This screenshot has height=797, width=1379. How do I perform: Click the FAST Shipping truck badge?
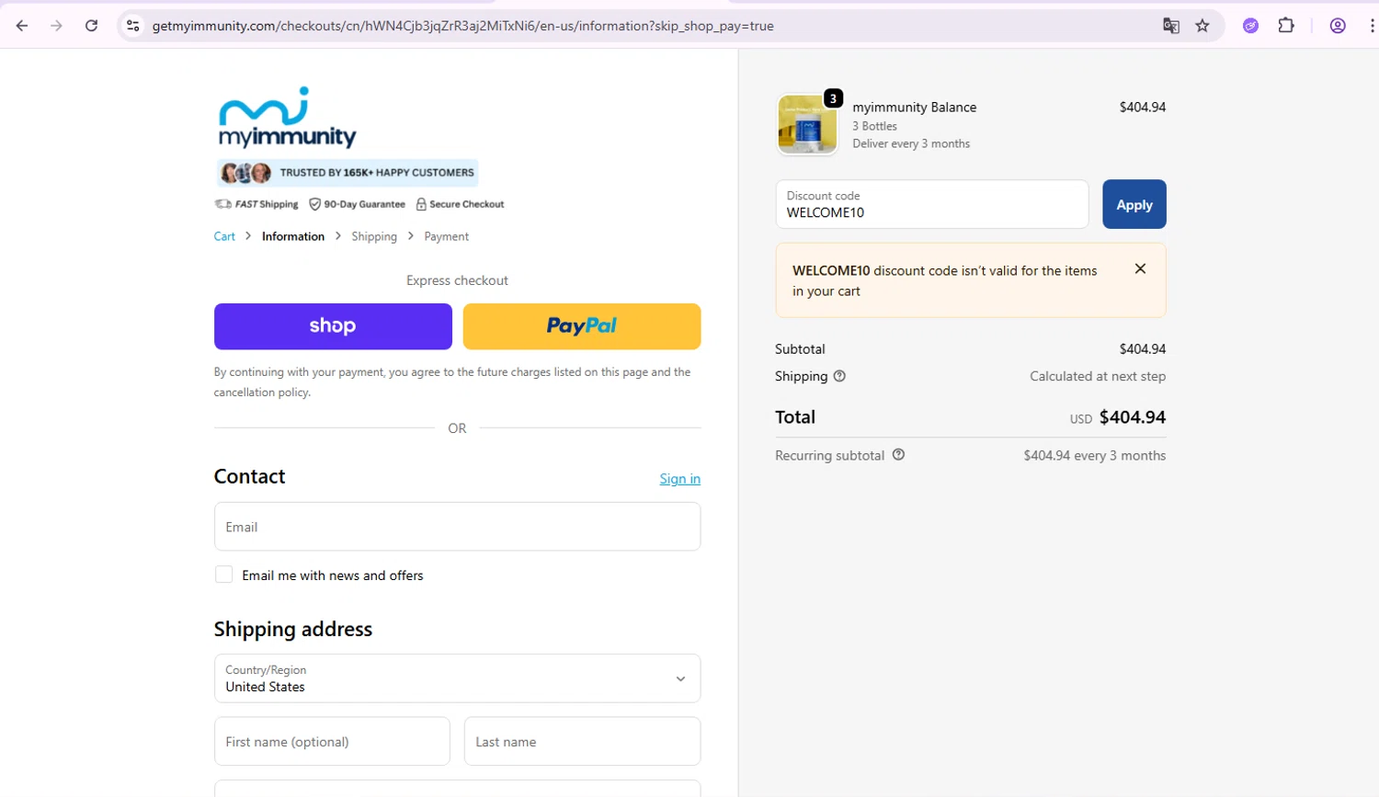point(256,204)
